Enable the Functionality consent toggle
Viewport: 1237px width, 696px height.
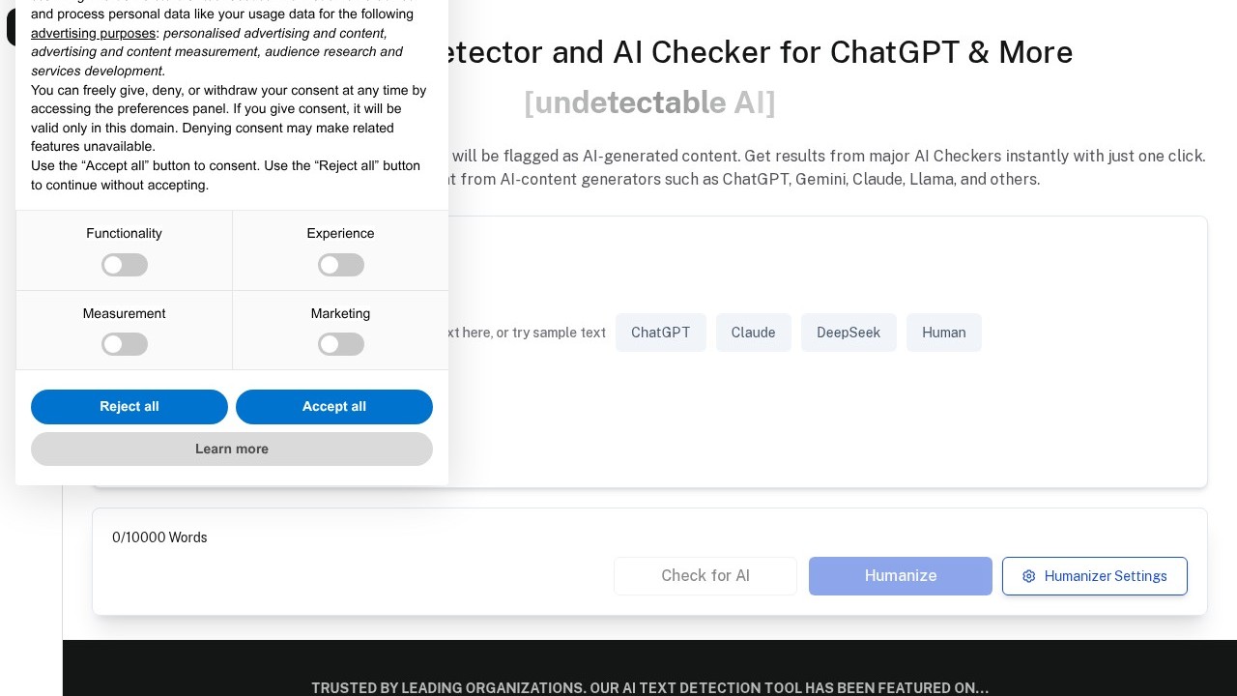[x=125, y=265]
